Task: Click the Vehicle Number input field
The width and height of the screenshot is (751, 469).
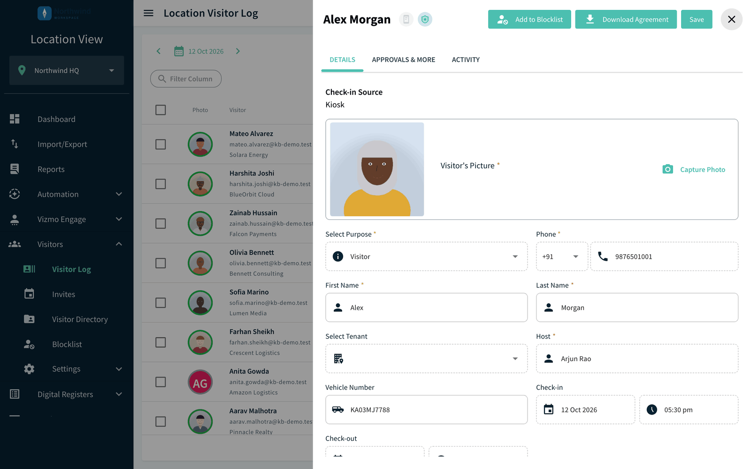Action: pos(426,409)
